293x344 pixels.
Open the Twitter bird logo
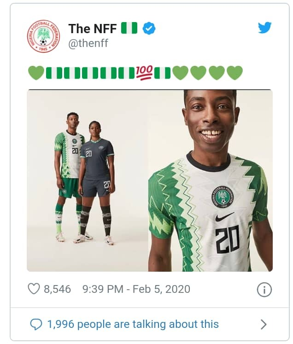coord(264,28)
